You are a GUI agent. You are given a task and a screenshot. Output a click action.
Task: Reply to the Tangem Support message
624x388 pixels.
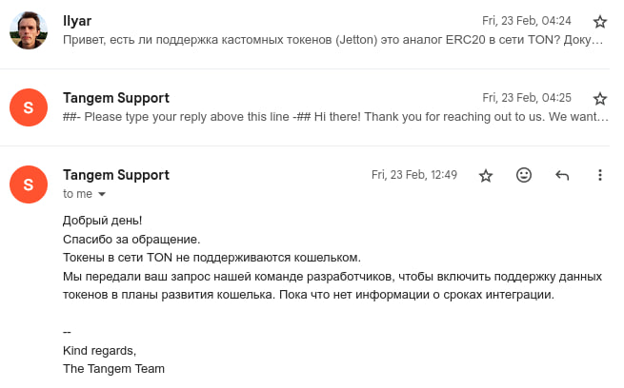click(x=562, y=175)
